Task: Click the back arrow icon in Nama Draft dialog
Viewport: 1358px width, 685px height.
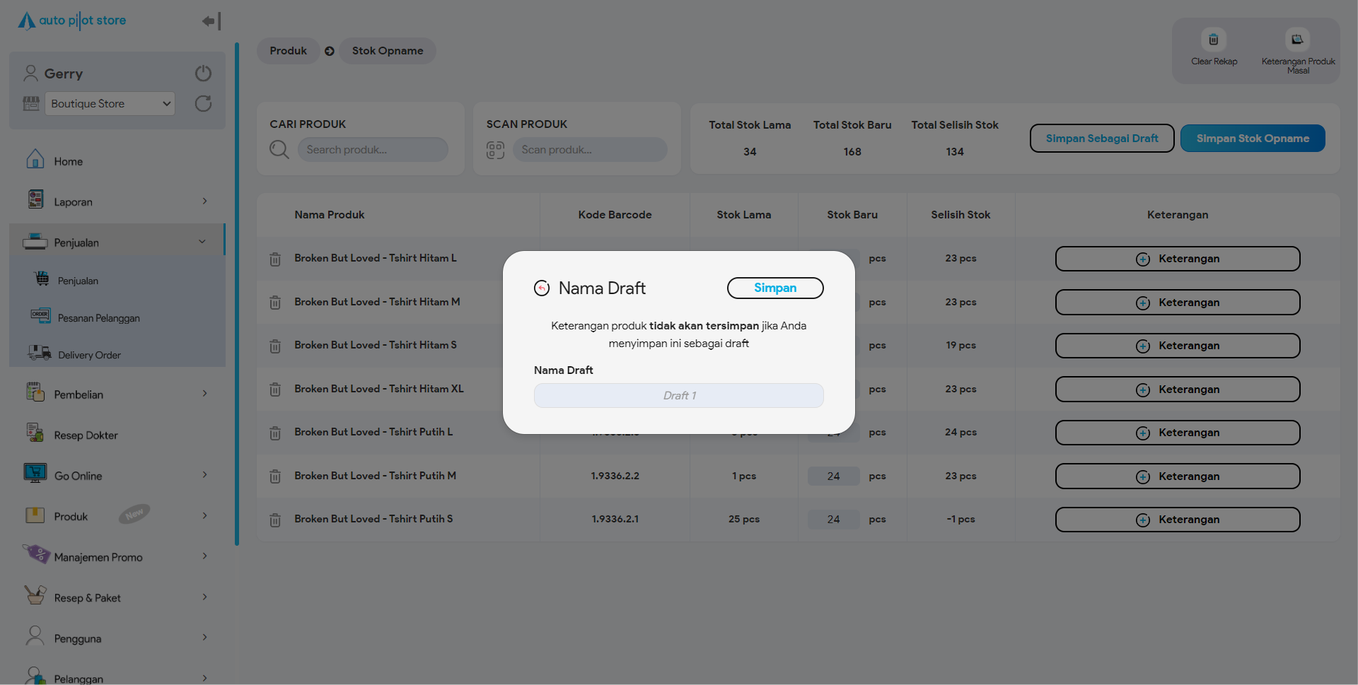Action: [542, 288]
